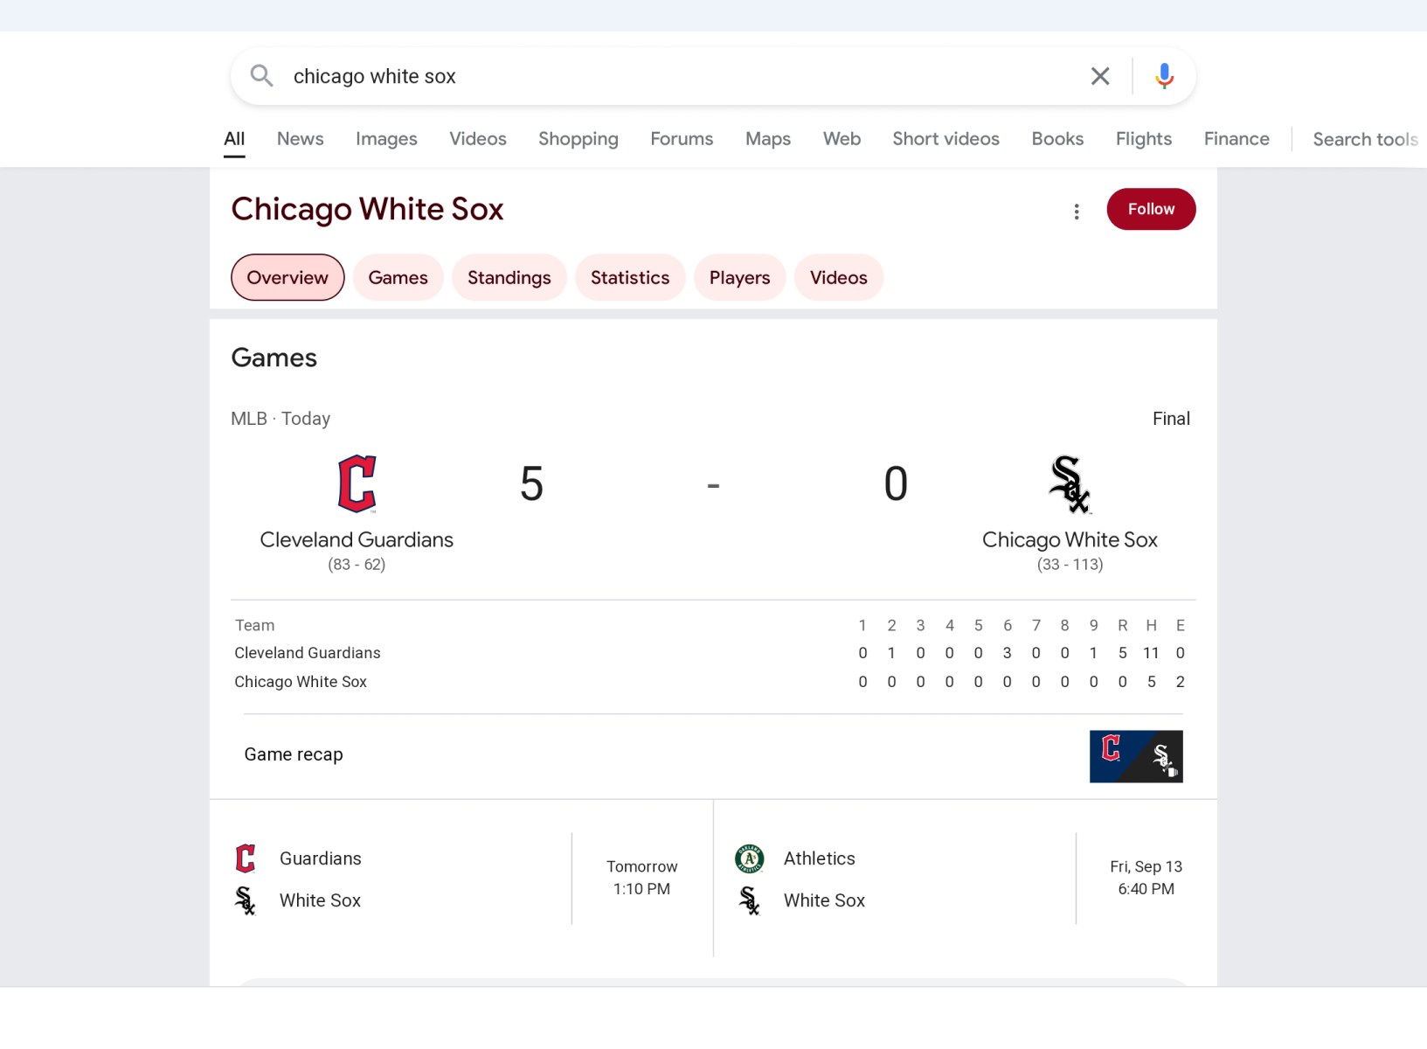Click Guardians small logo in tomorrow's game
This screenshot has width=1427, height=1049.
pyautogui.click(x=246, y=858)
